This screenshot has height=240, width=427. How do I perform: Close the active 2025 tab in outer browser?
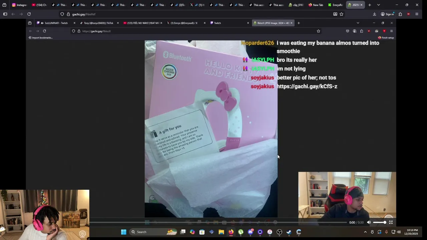[x=361, y=5]
